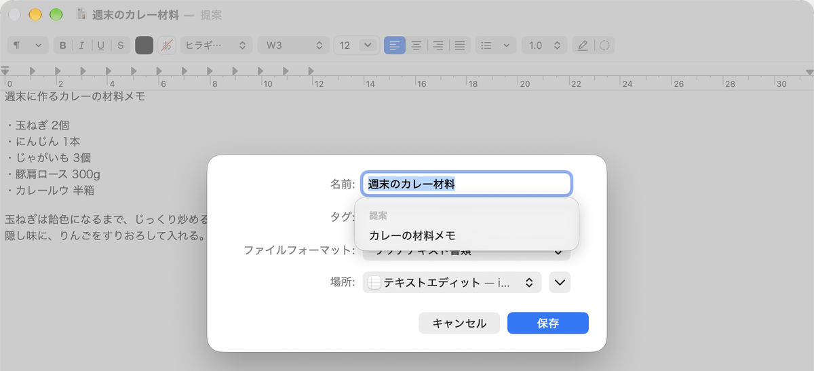This screenshot has width=814, height=371.
Task: Click the circle icon beside the highlighter
Action: pos(604,45)
